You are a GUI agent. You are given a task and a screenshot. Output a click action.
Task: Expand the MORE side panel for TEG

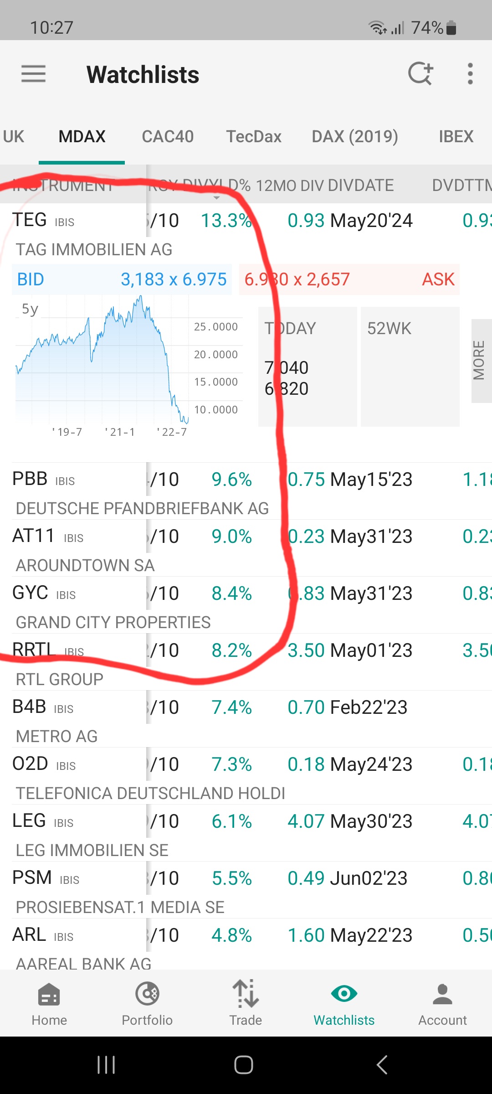pyautogui.click(x=480, y=361)
